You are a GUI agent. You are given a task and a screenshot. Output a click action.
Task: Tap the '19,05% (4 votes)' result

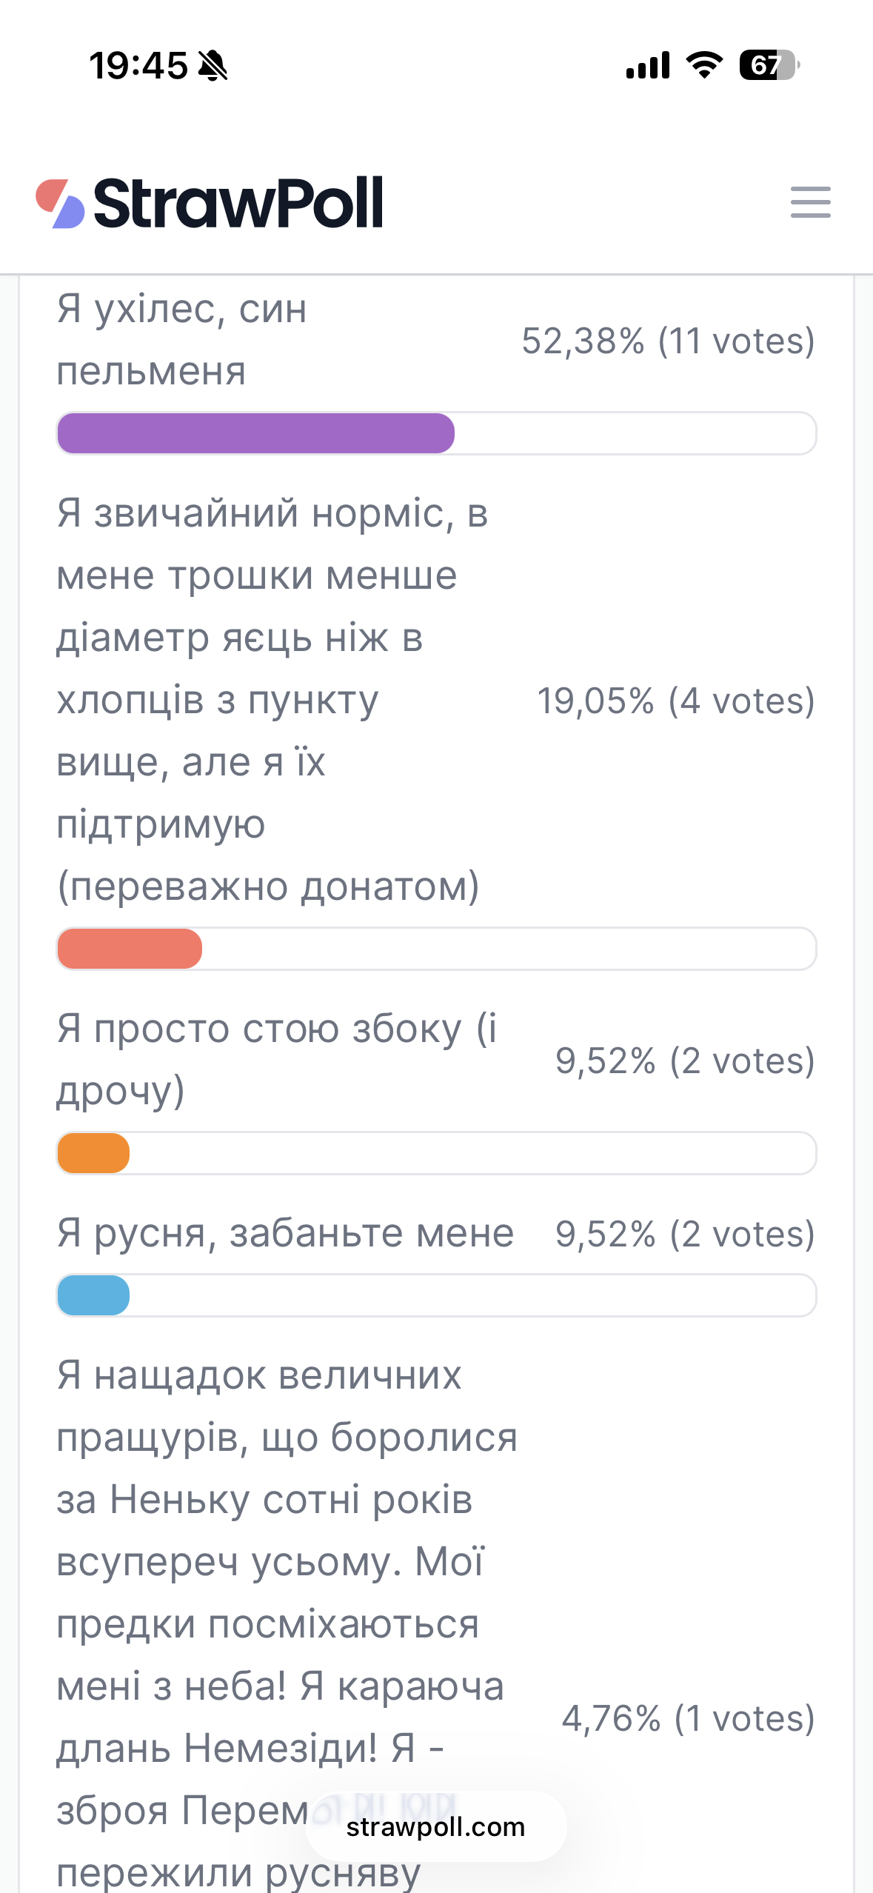pos(675,701)
